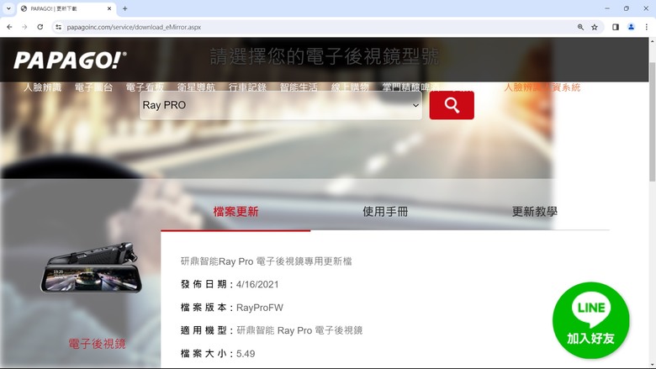The height and width of the screenshot is (369, 656).
Task: Open a new tab with the plus button
Action: point(124,8)
